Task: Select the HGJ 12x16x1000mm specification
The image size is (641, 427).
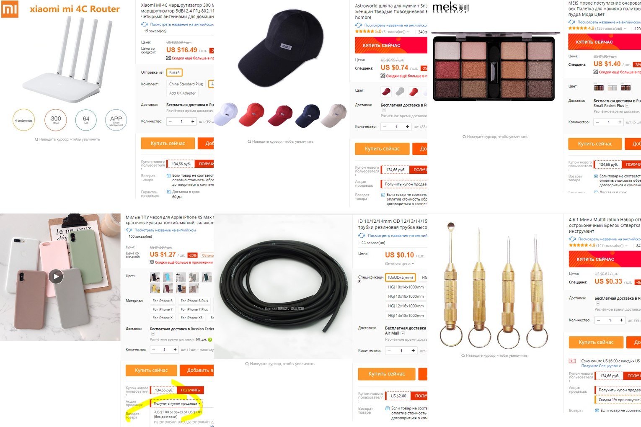Action: (406, 306)
